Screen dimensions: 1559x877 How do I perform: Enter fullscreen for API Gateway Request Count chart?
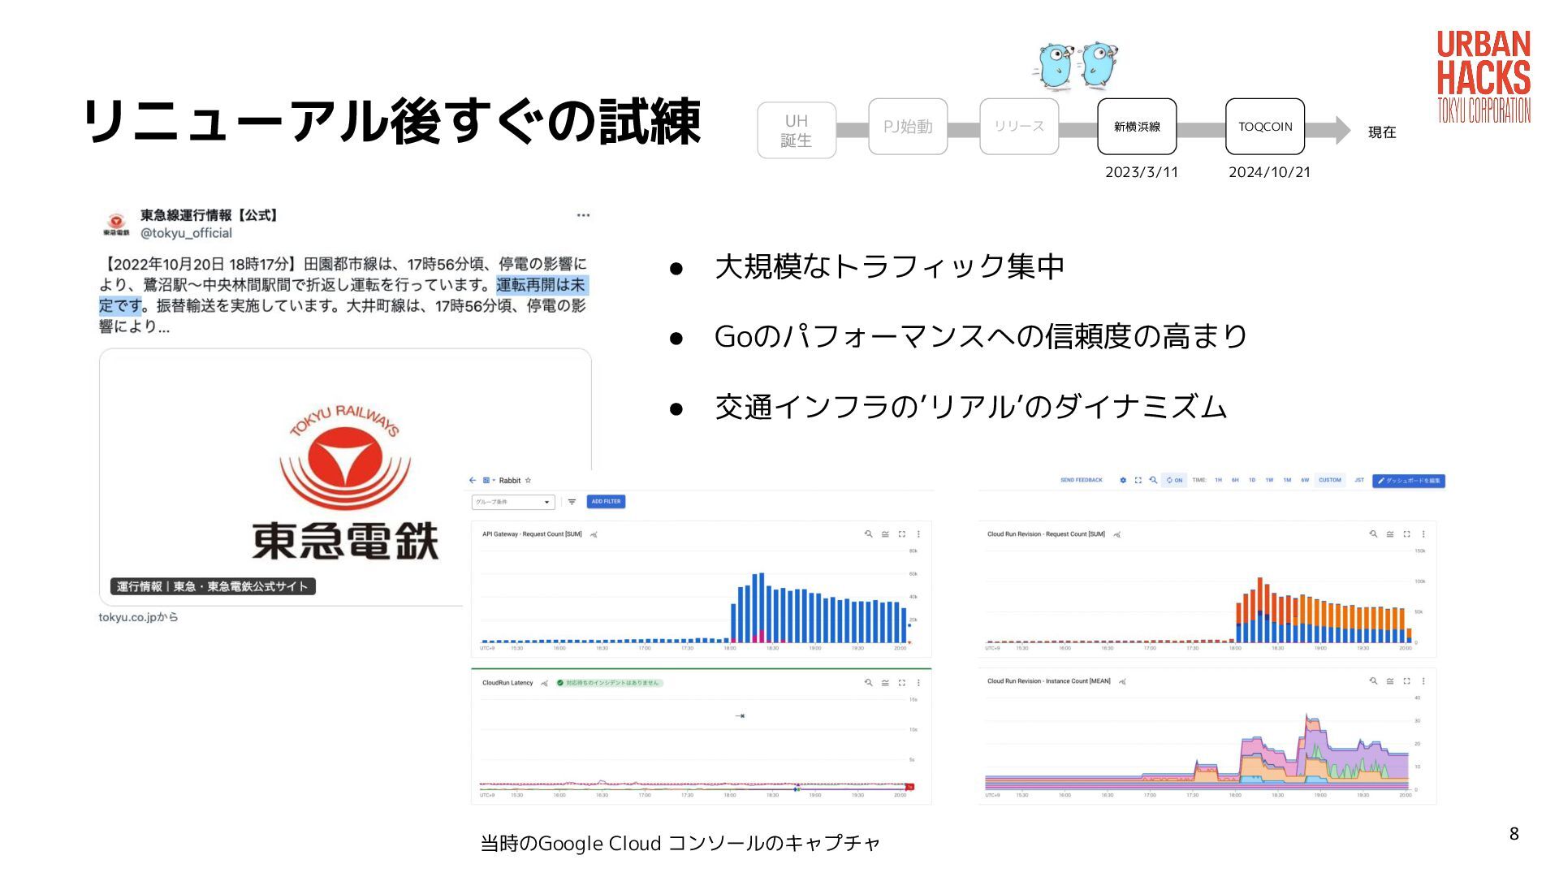(901, 534)
